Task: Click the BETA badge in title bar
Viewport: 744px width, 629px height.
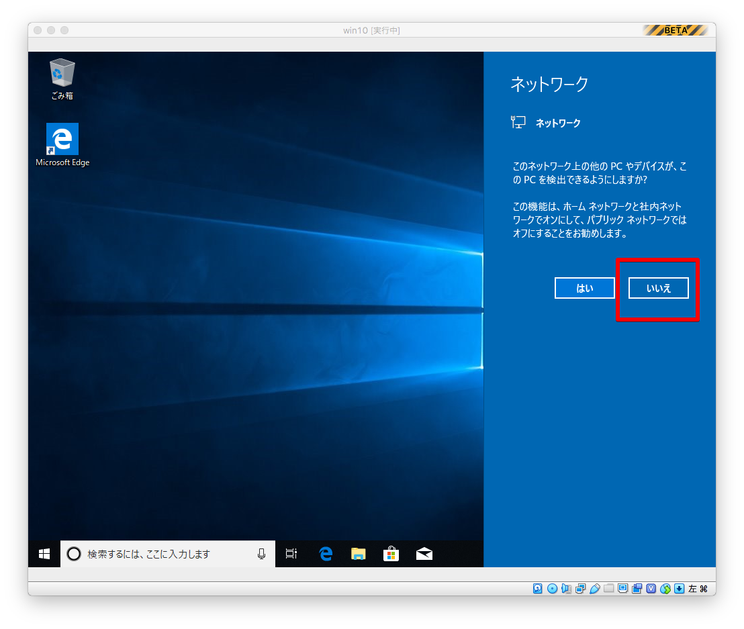Action: (x=676, y=30)
